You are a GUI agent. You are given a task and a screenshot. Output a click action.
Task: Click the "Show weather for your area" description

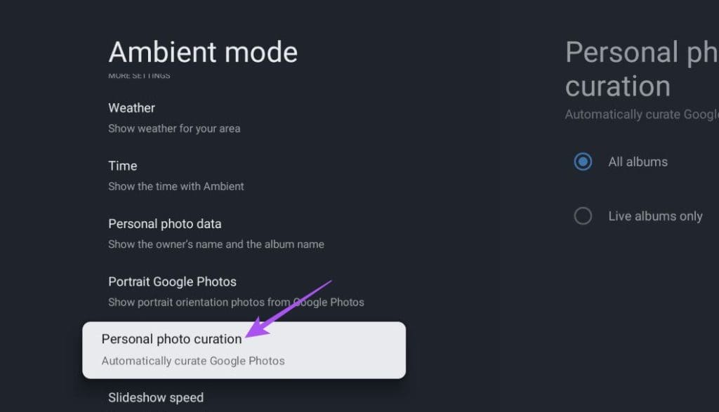(174, 128)
